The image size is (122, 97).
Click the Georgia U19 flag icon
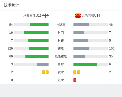tap(45, 16)
